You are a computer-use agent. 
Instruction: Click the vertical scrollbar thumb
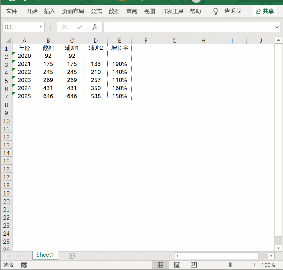278,140
